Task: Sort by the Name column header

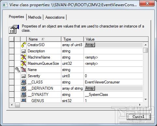Action: click(44, 39)
